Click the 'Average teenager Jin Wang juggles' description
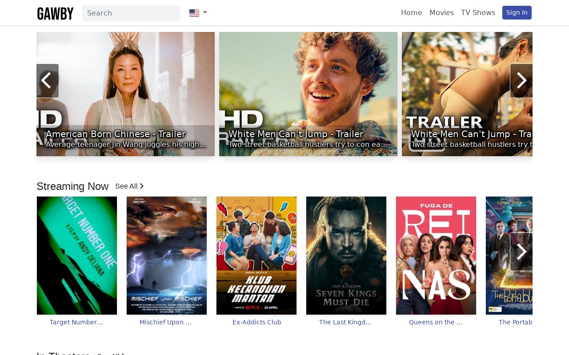 coord(126,145)
